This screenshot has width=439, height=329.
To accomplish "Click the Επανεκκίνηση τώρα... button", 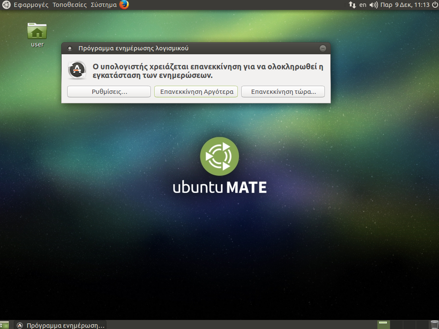I will [x=283, y=92].
